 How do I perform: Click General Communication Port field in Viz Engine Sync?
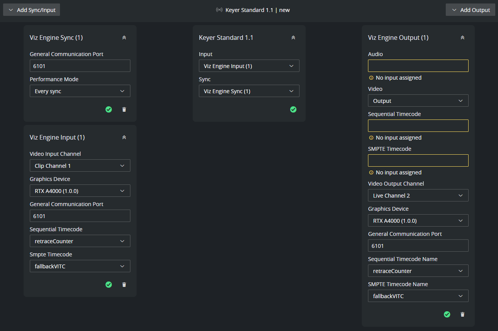pos(80,66)
